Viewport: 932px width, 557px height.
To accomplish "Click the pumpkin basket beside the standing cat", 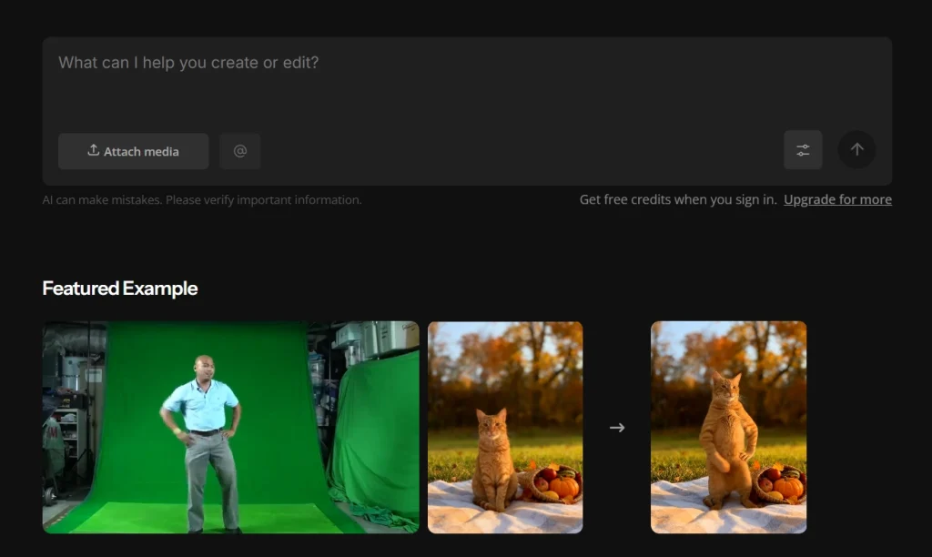I will (780, 484).
